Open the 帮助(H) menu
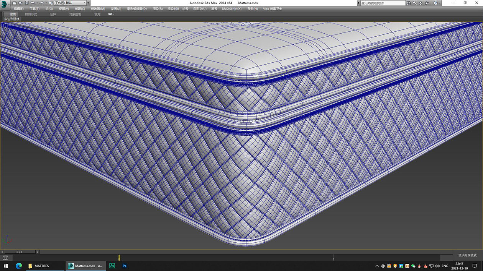This screenshot has height=271, width=483. click(253, 8)
